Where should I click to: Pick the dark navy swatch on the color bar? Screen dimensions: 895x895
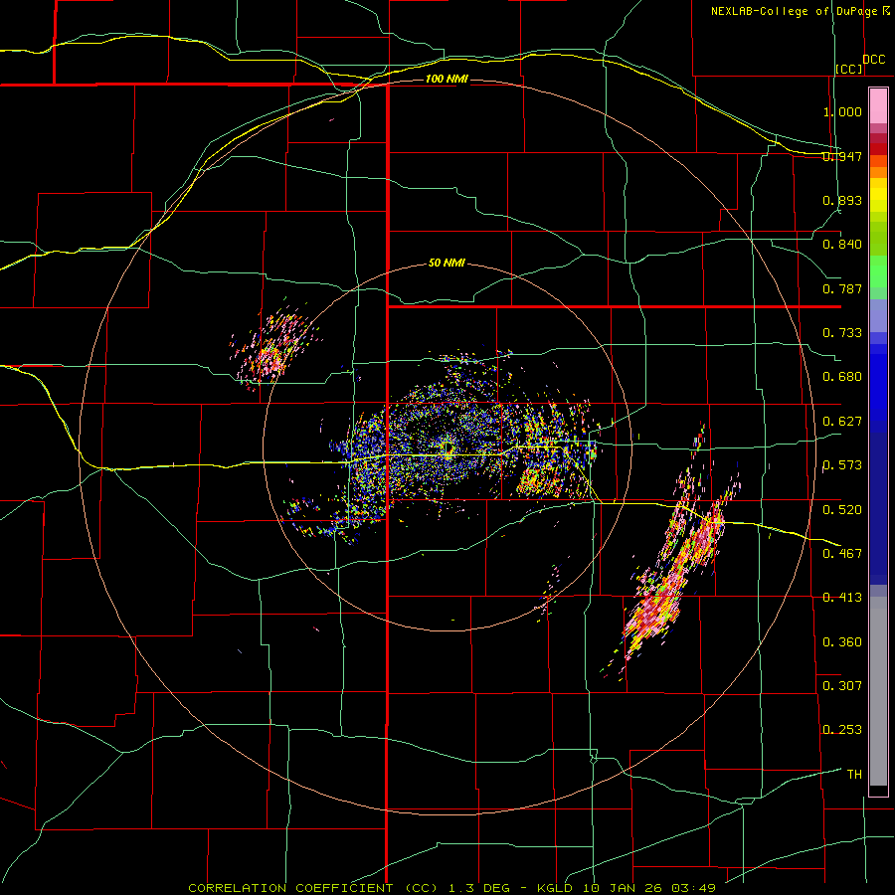point(878,508)
